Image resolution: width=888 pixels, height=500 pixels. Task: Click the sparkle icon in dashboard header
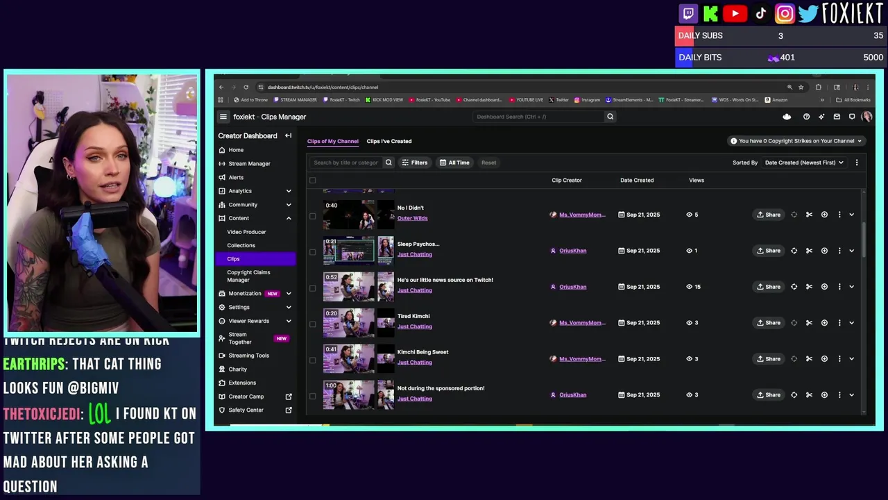pos(821,117)
